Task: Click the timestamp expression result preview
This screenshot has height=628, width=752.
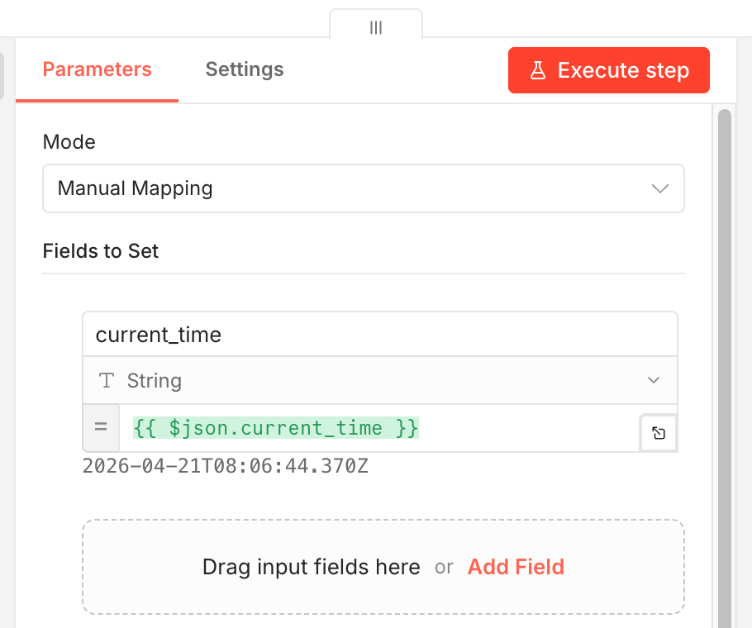Action: point(226,467)
